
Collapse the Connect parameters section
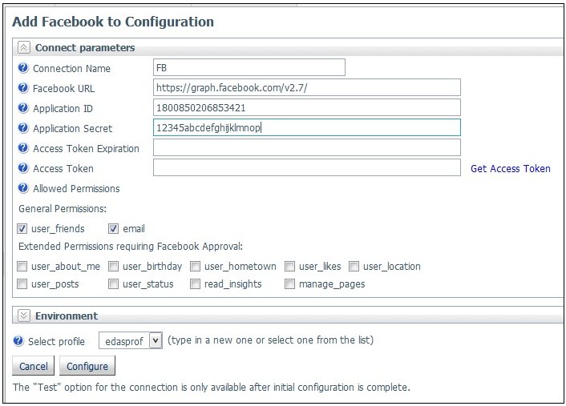click(24, 47)
